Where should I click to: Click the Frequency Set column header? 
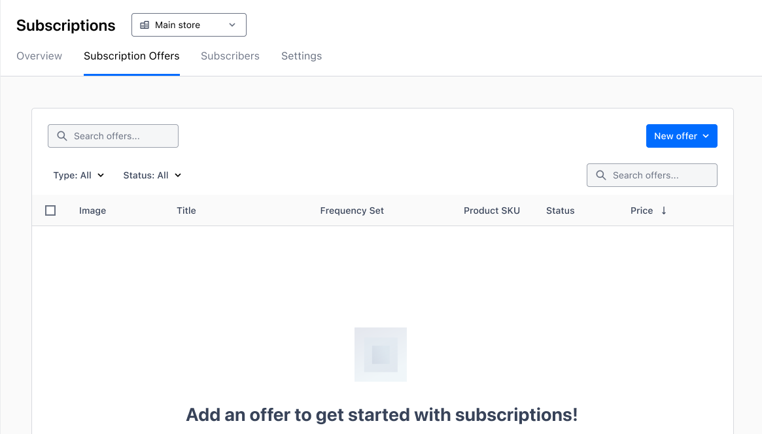pos(352,210)
